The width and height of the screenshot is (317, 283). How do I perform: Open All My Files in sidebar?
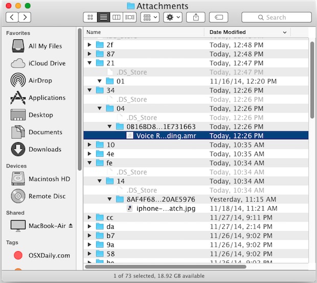click(38, 46)
